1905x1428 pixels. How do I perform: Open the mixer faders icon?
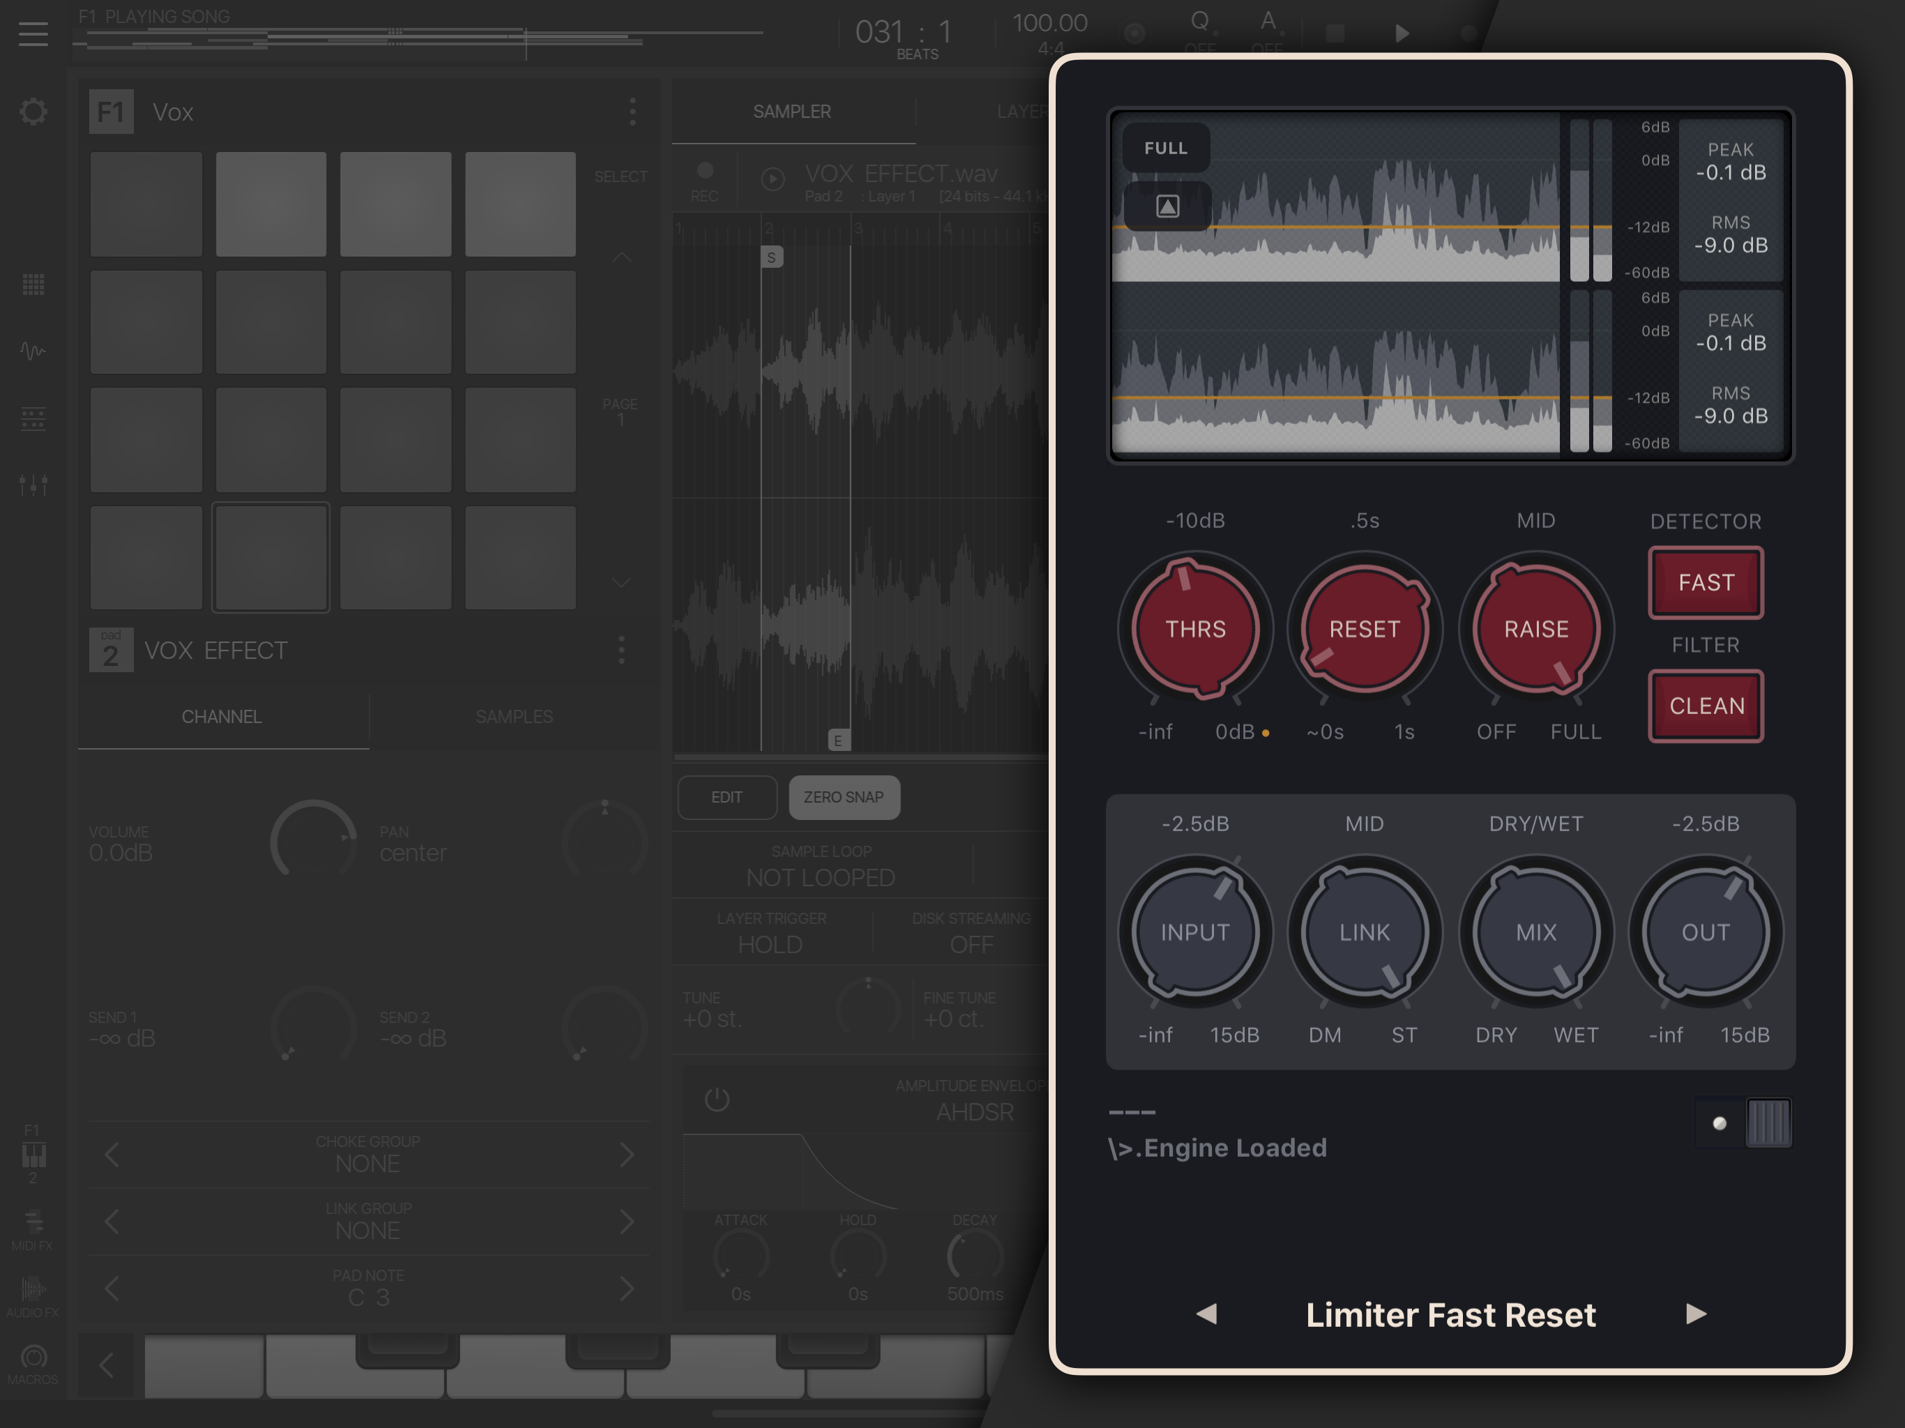tap(33, 485)
